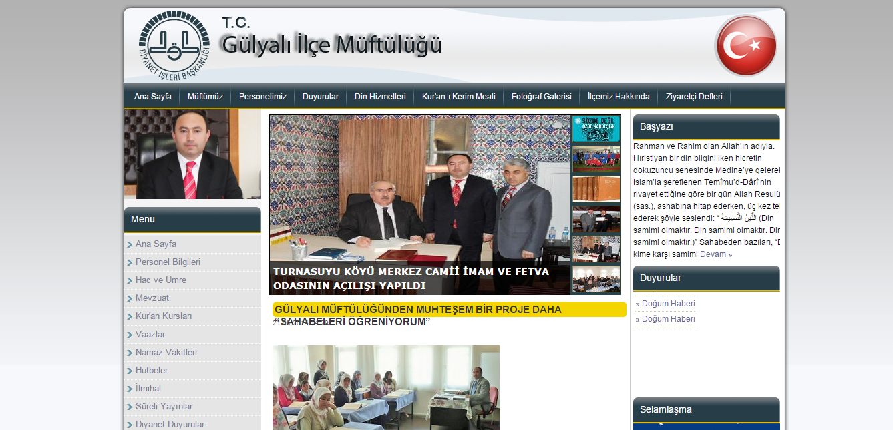Image resolution: width=893 pixels, height=430 pixels.
Task: Click arrow bullet next to Namaz Vakitleri
Action: 129,353
